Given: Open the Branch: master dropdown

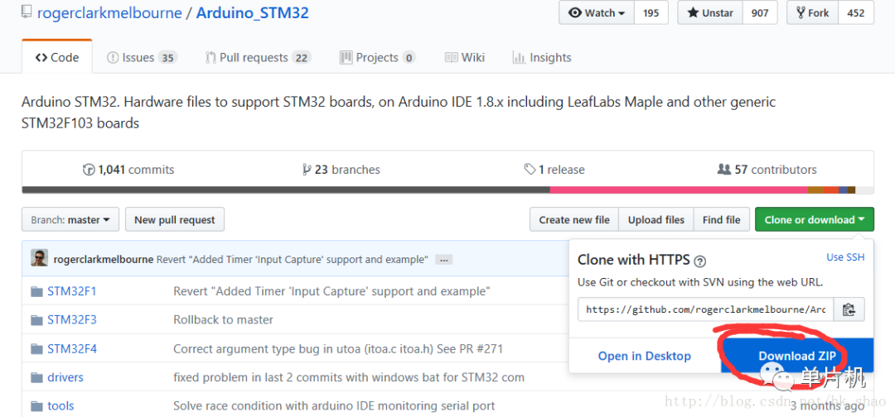Looking at the screenshot, I should (70, 219).
